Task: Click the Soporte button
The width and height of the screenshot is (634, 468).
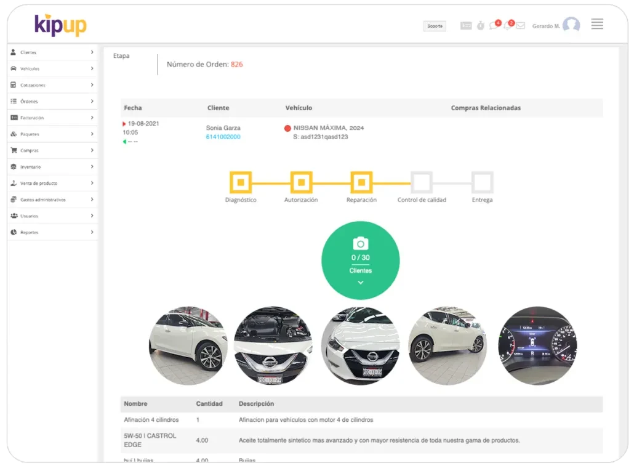Action: point(435,26)
